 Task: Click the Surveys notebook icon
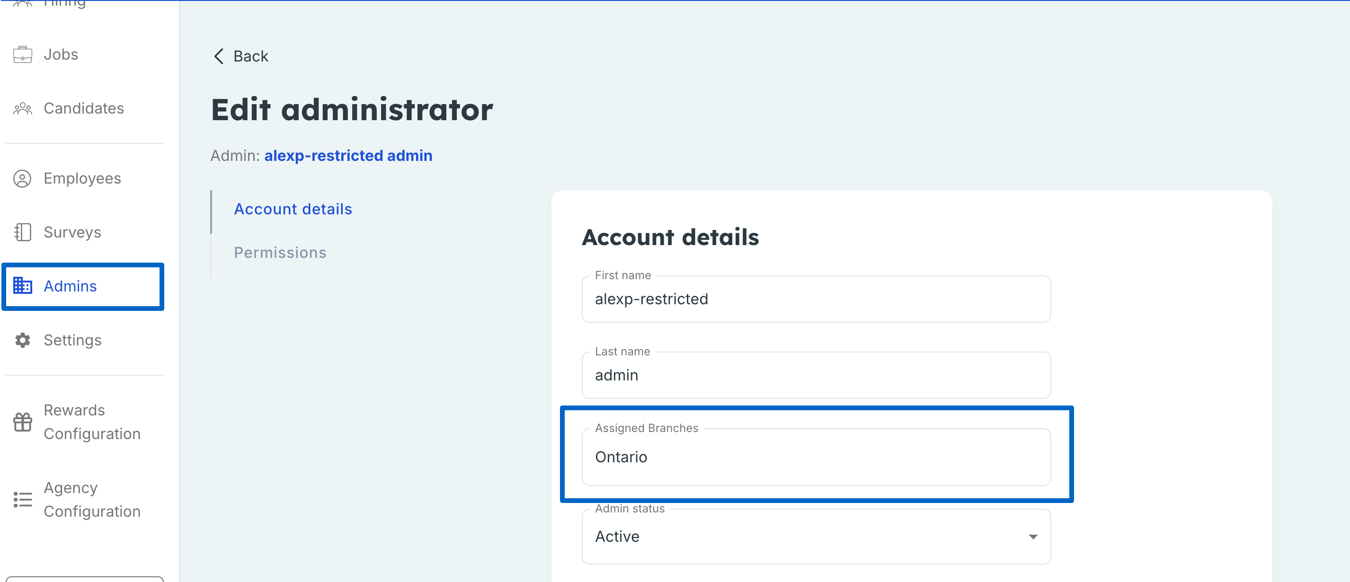coord(23,232)
